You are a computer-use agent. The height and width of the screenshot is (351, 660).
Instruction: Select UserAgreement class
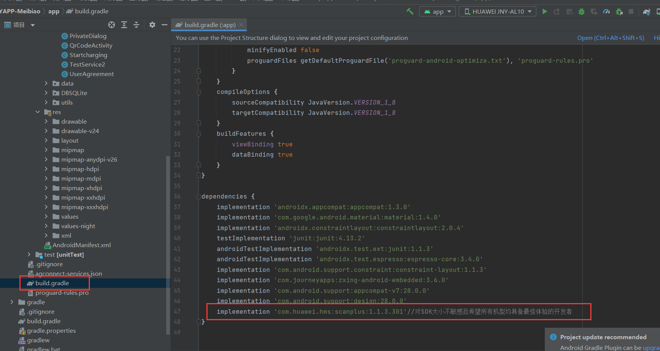coord(92,74)
